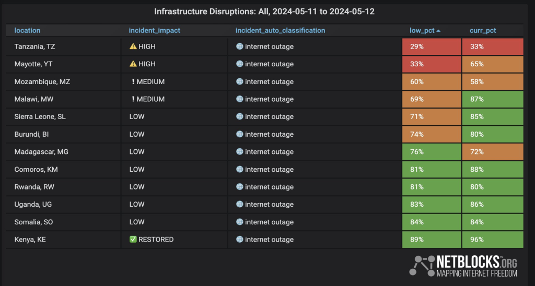The image size is (535, 286).
Task: Click the globe icon in Kenya row
Action: click(239, 240)
